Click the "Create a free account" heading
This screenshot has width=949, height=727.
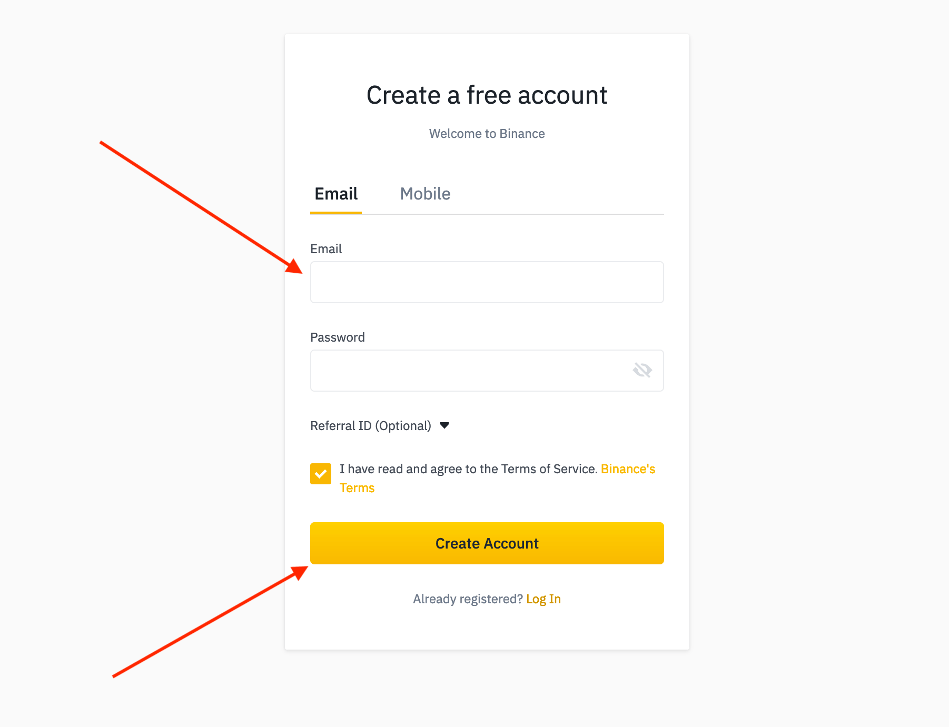coord(487,95)
